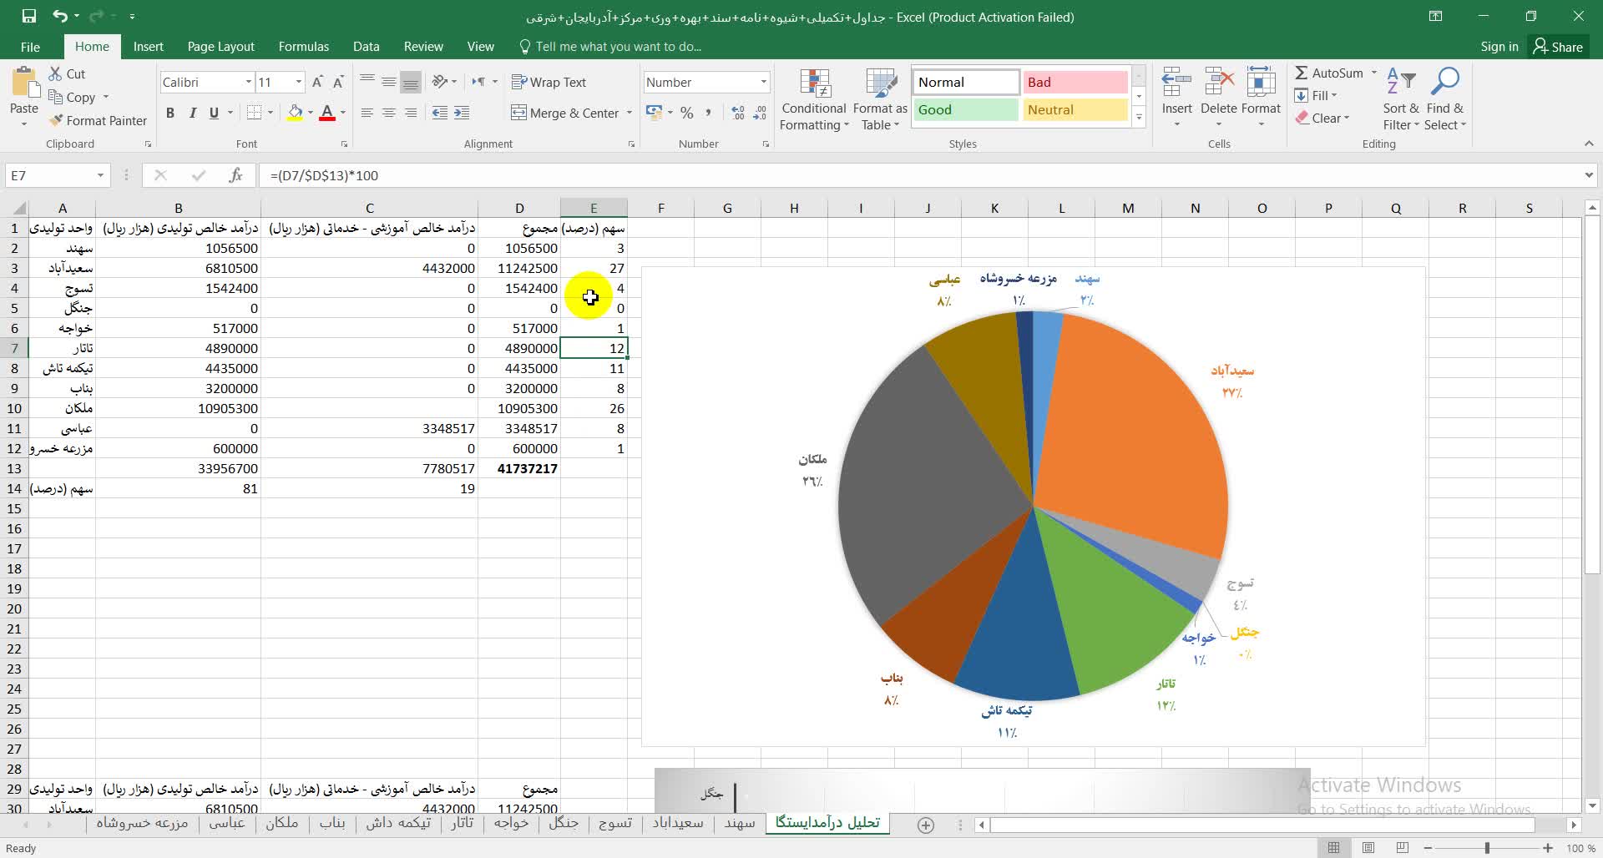The image size is (1603, 858).
Task: Expand the font name Calibri dropdown
Action: 248,82
